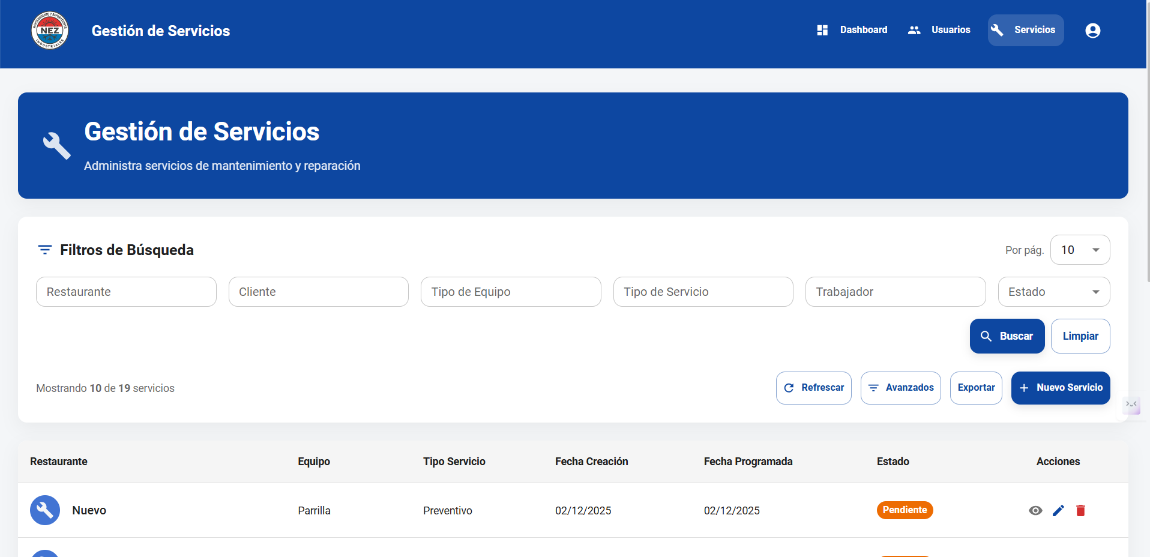This screenshot has height=557, width=1150.
Task: Delete the Pendiente service via trash icon
Action: pyautogui.click(x=1080, y=510)
